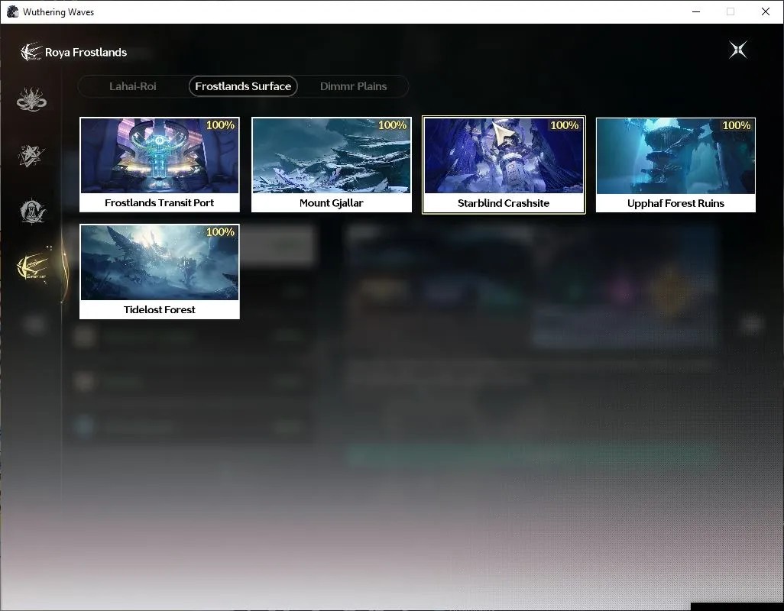Click the Tidelost Forest name label
This screenshot has width=784, height=611.
click(x=160, y=309)
